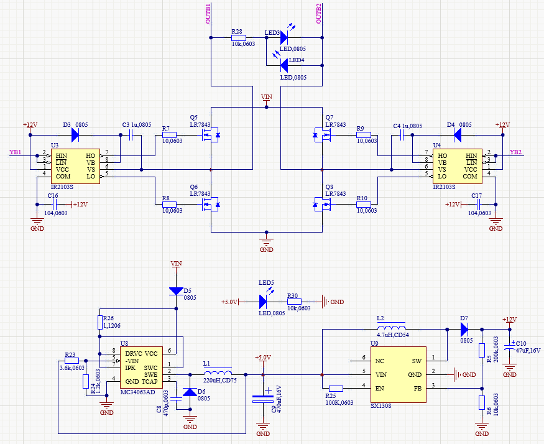Select resistor R30 next to LED5
This screenshot has width=544, height=444.
click(x=294, y=302)
